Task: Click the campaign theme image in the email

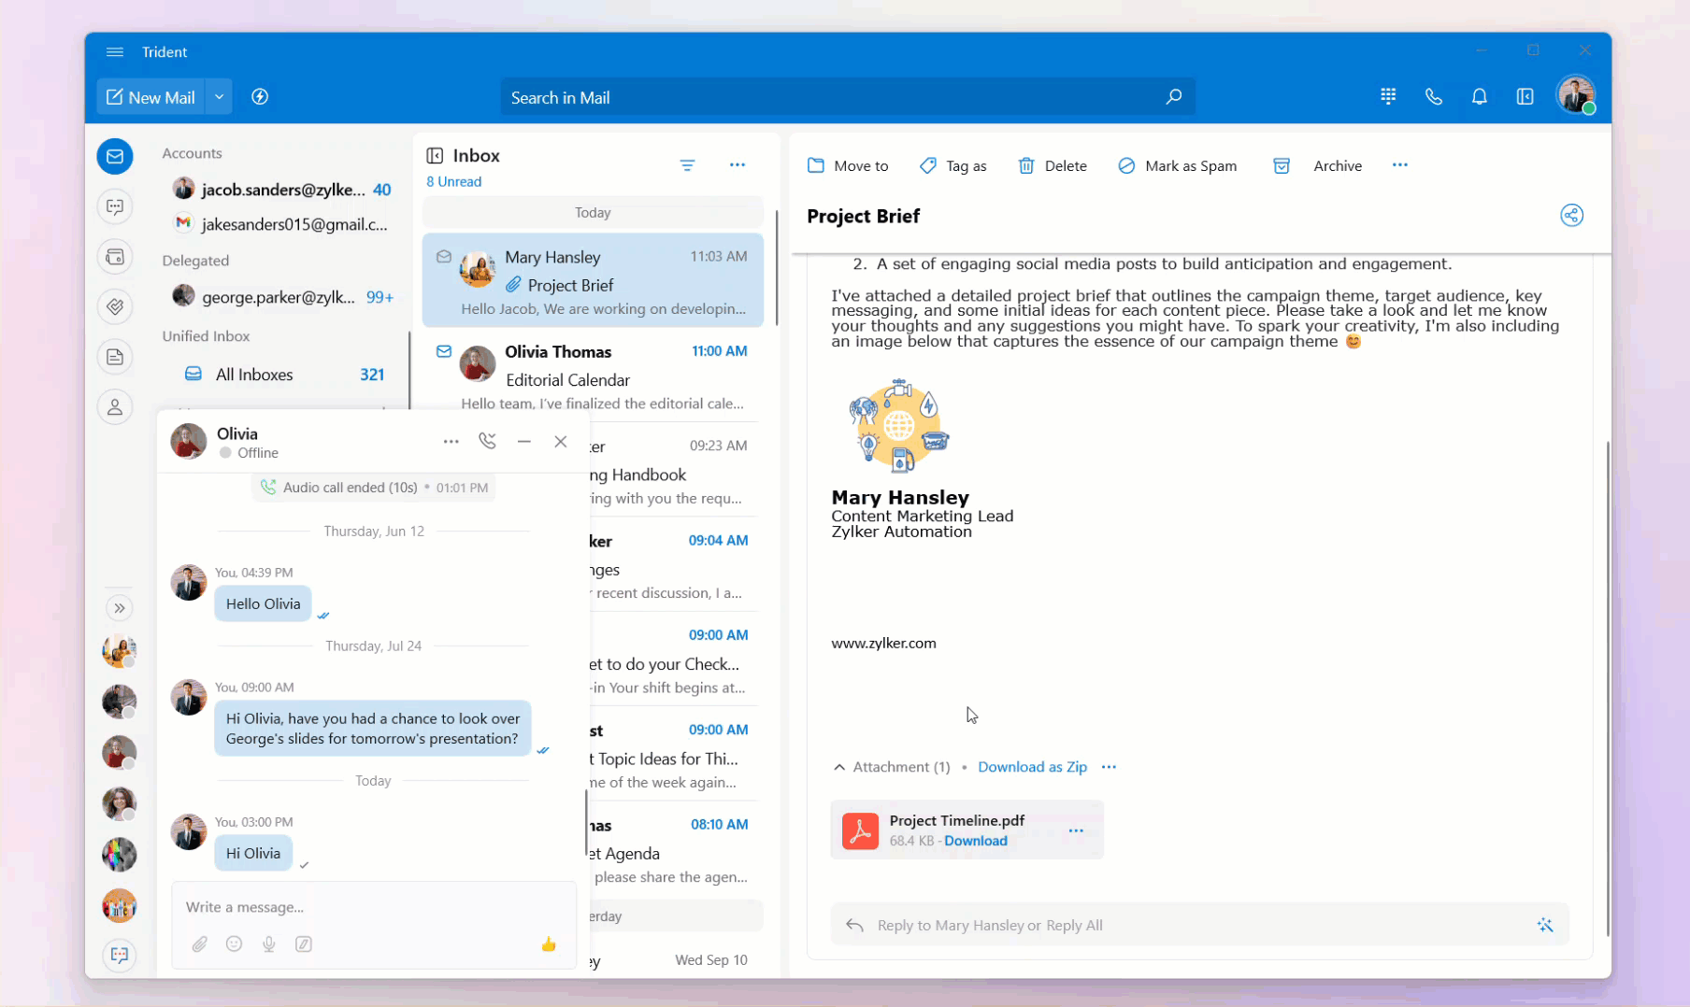Action: 898,426
